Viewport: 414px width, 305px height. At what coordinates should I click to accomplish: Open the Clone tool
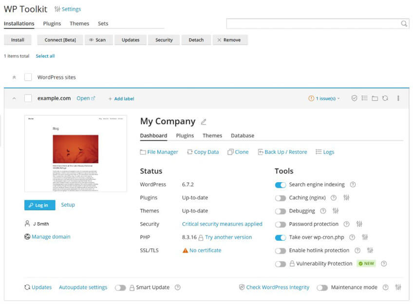tap(238, 152)
